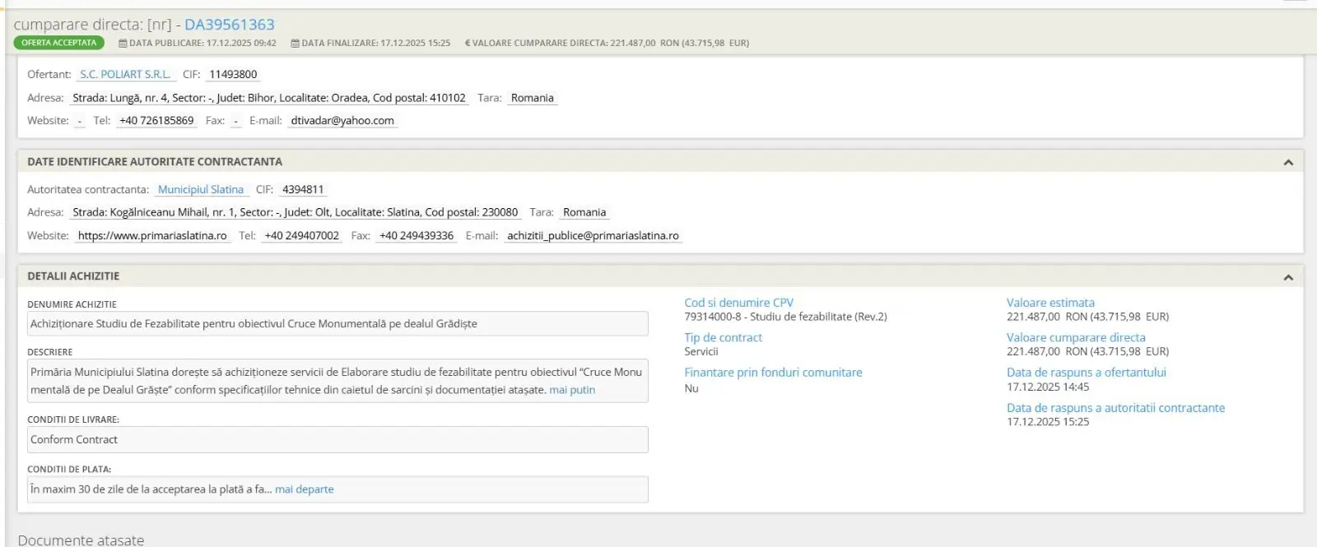Click the green OFERTA ACCEPTATA status badge
Image resolution: width=1317 pixels, height=547 pixels.
pos(59,43)
